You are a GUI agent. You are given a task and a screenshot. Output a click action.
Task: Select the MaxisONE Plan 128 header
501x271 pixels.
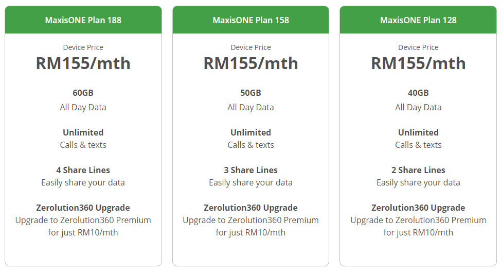418,20
